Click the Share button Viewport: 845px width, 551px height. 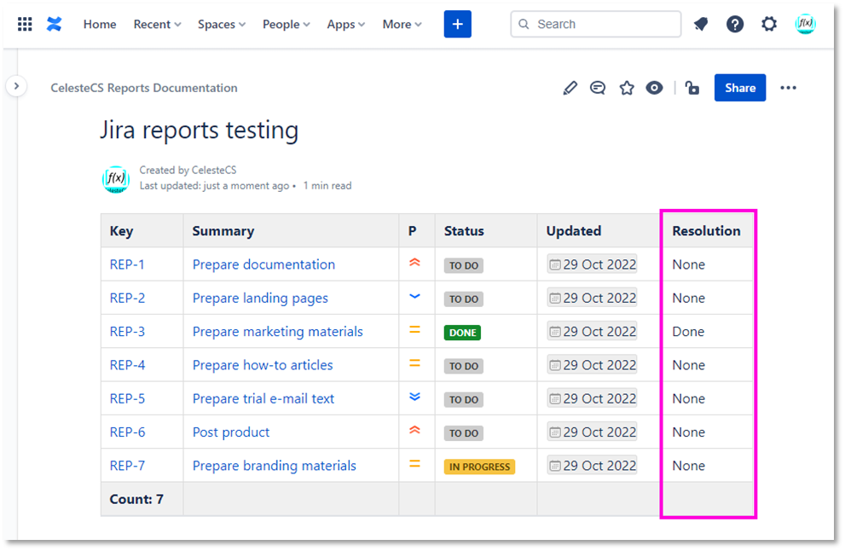click(x=740, y=88)
